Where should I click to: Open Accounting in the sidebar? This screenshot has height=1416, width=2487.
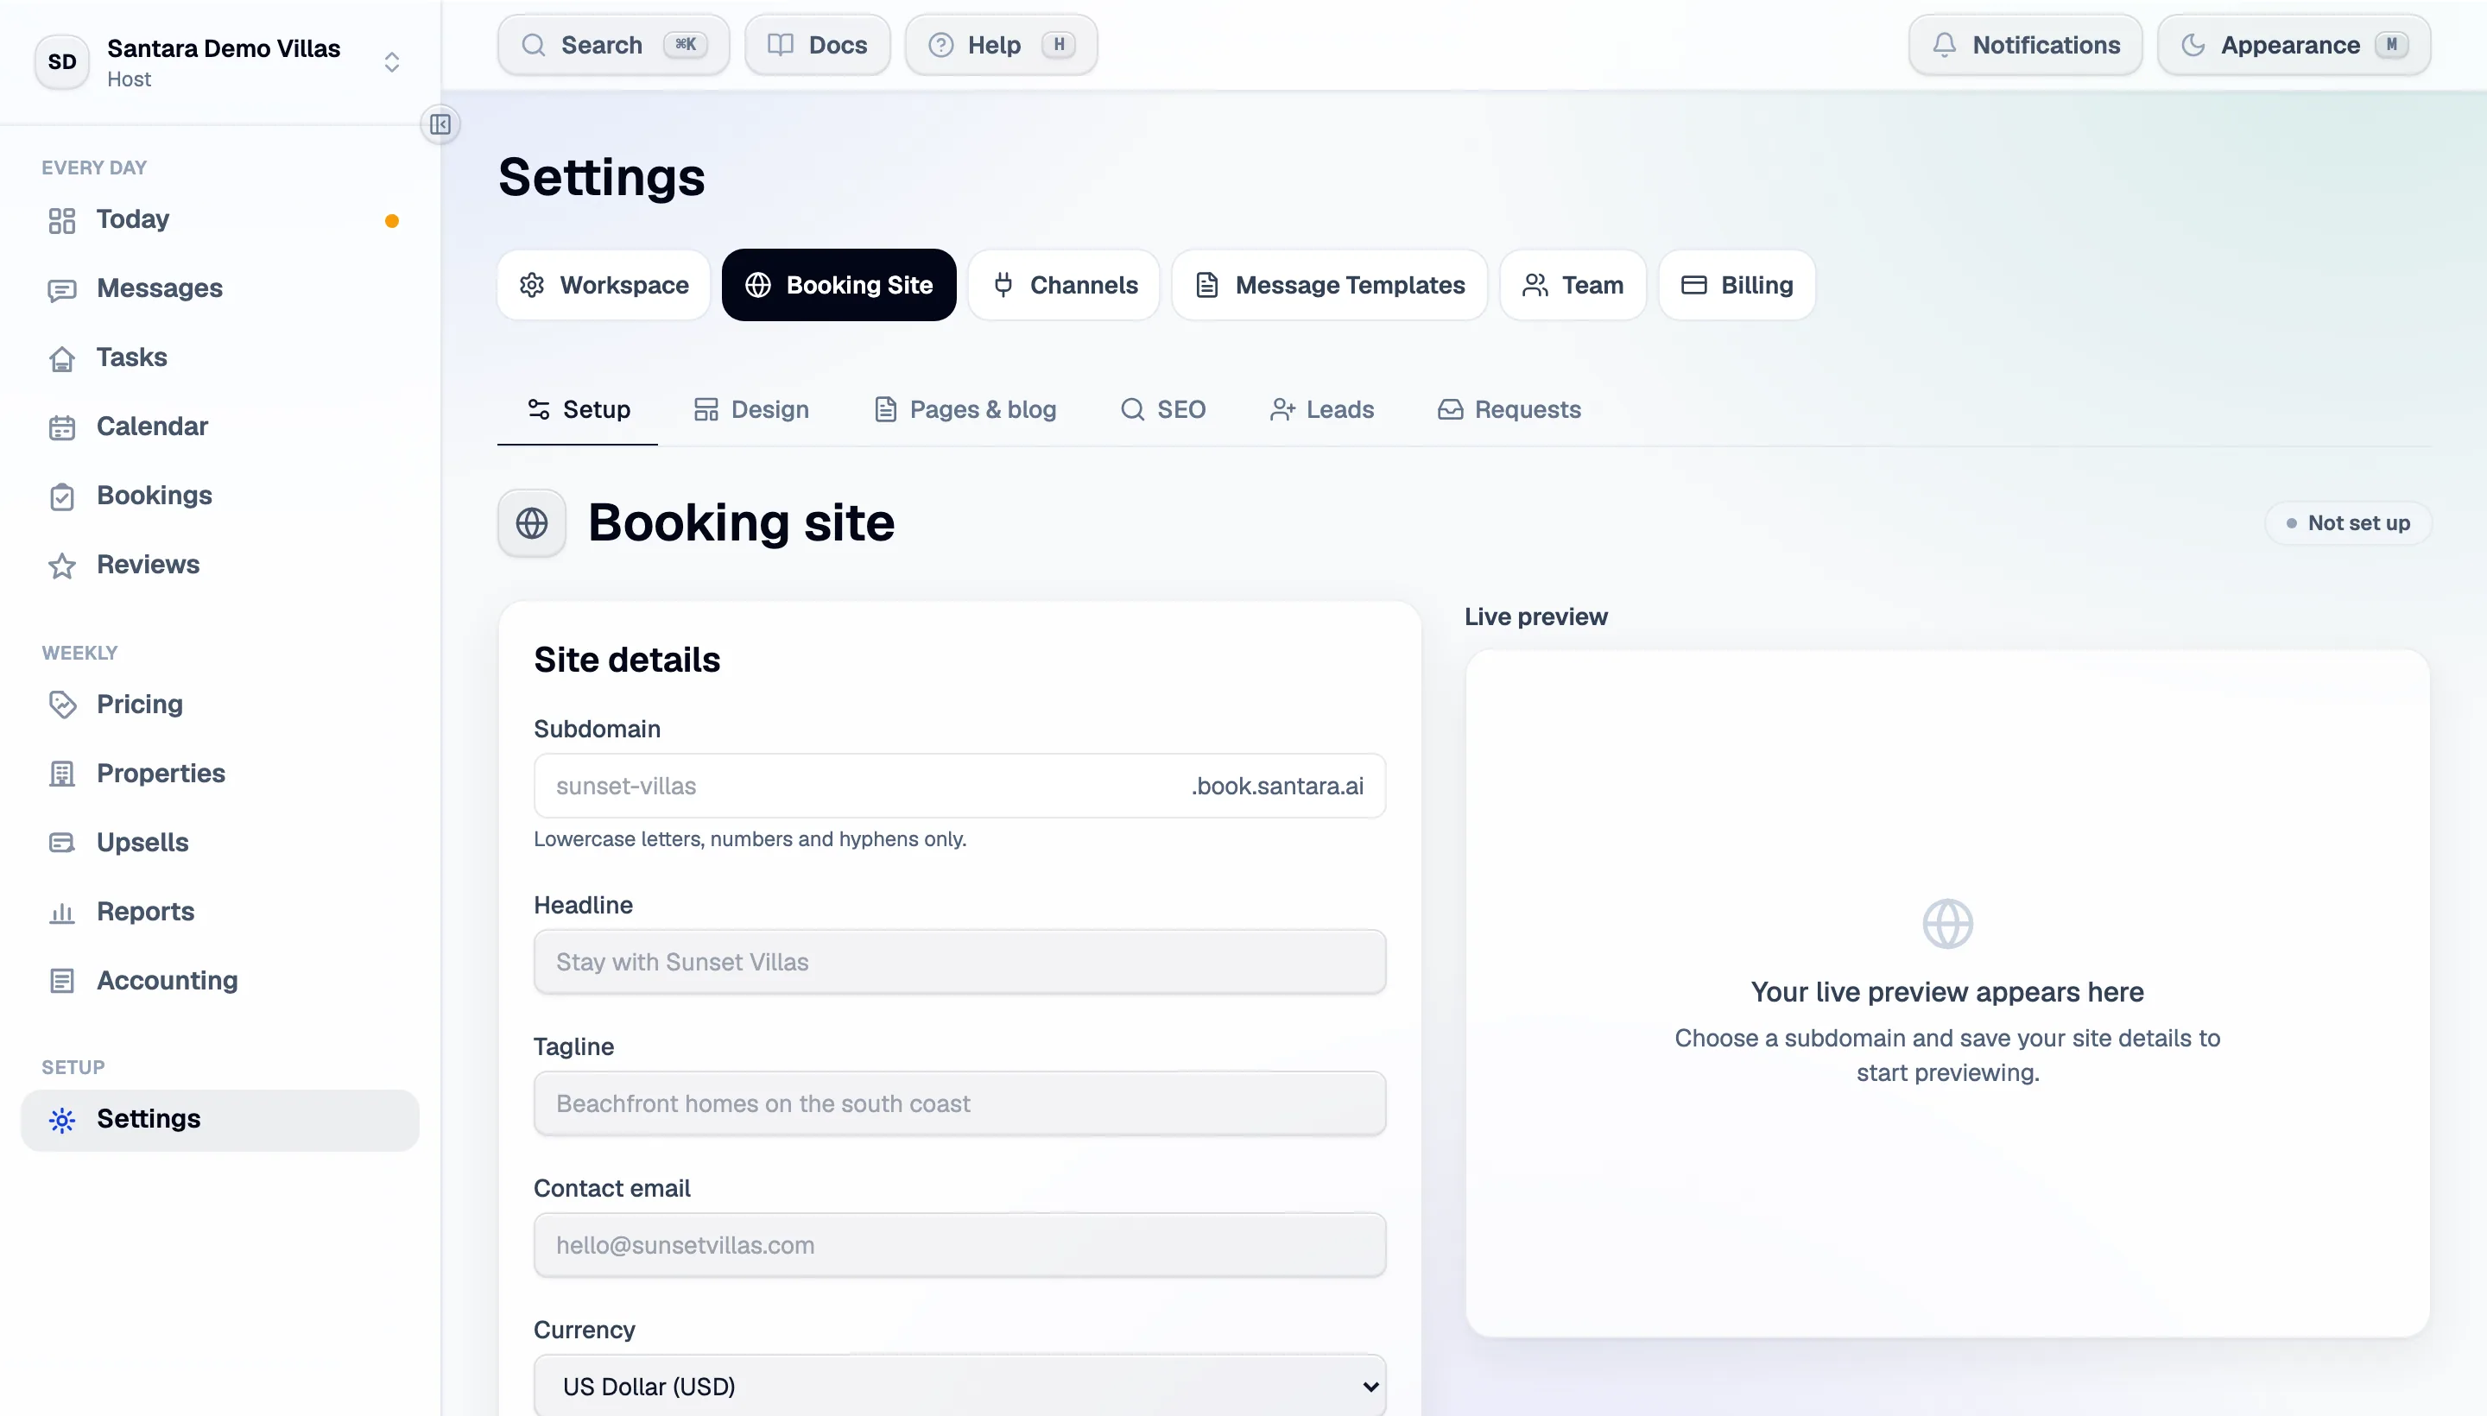point(220,980)
